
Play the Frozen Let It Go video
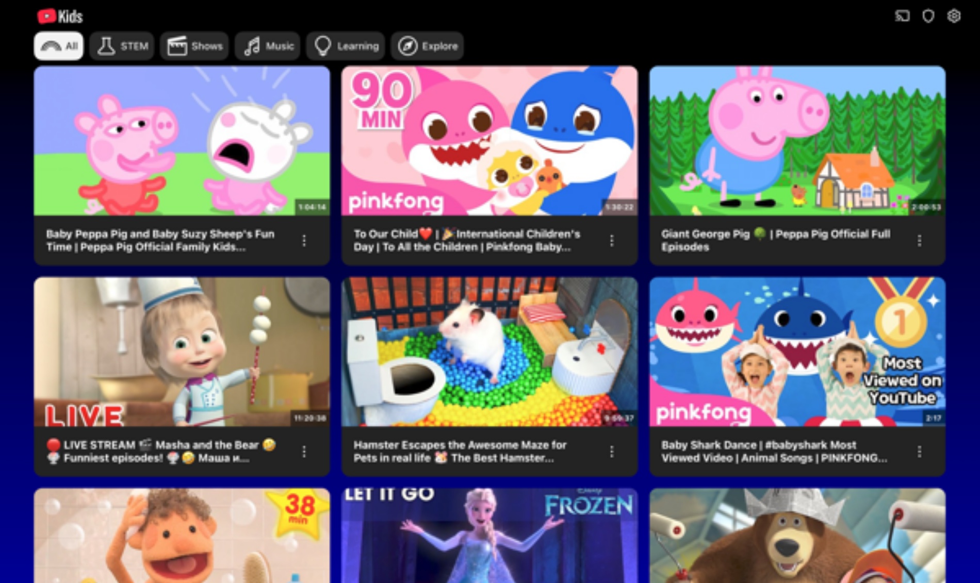[x=489, y=536]
